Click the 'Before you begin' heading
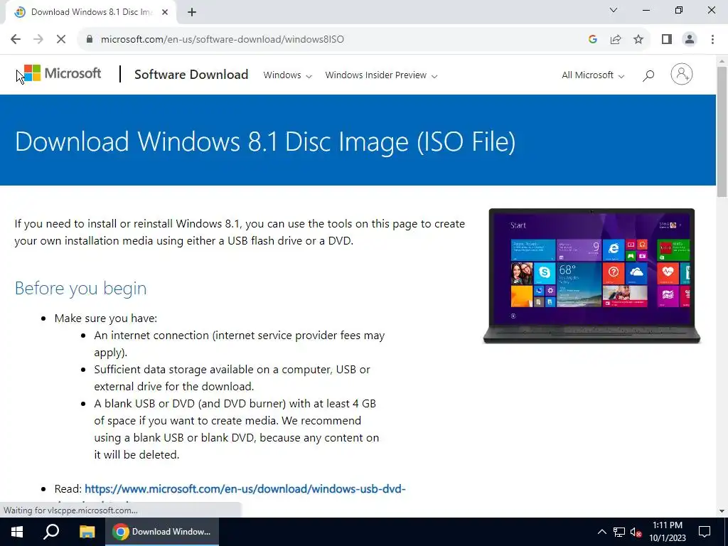728x546 pixels. coord(81,289)
